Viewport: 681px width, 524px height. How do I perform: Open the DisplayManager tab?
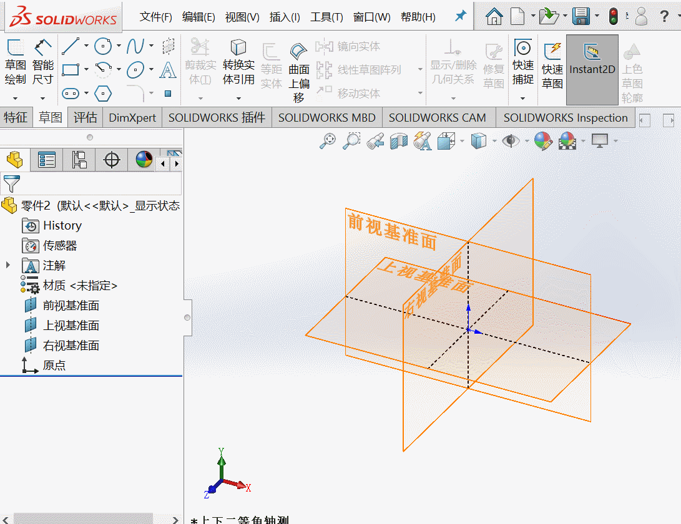coord(144,160)
